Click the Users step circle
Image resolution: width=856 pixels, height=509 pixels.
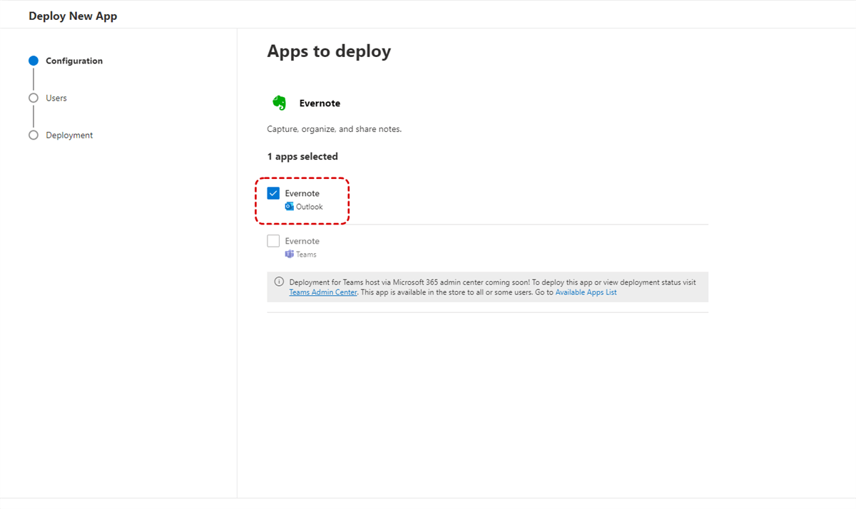pos(34,98)
